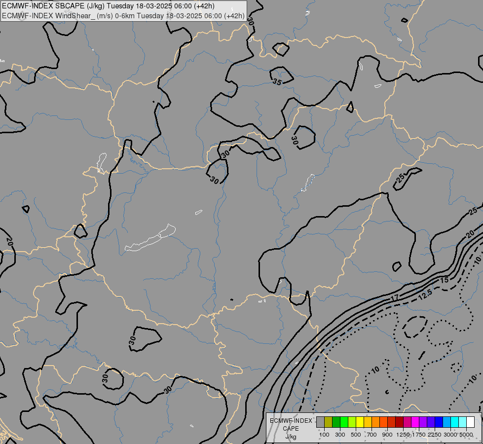Click the legend value 300

[x=340, y=435]
